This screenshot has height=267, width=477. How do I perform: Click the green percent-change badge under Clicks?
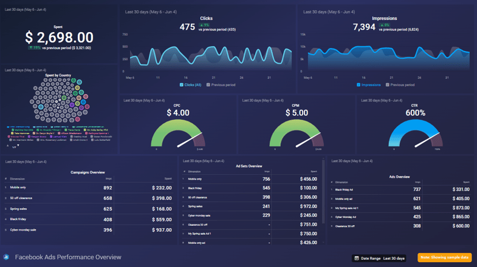pyautogui.click(x=205, y=25)
